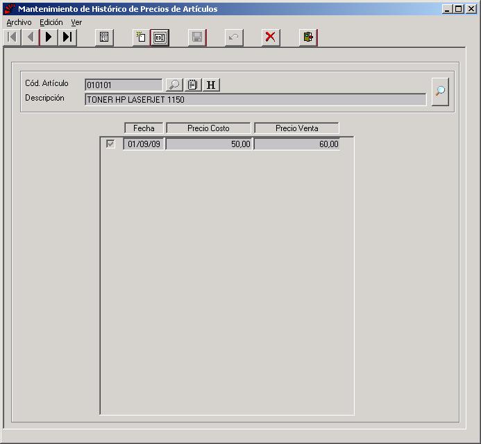This screenshot has height=444, width=481.
Task: Maximize the window
Action: coord(458,9)
